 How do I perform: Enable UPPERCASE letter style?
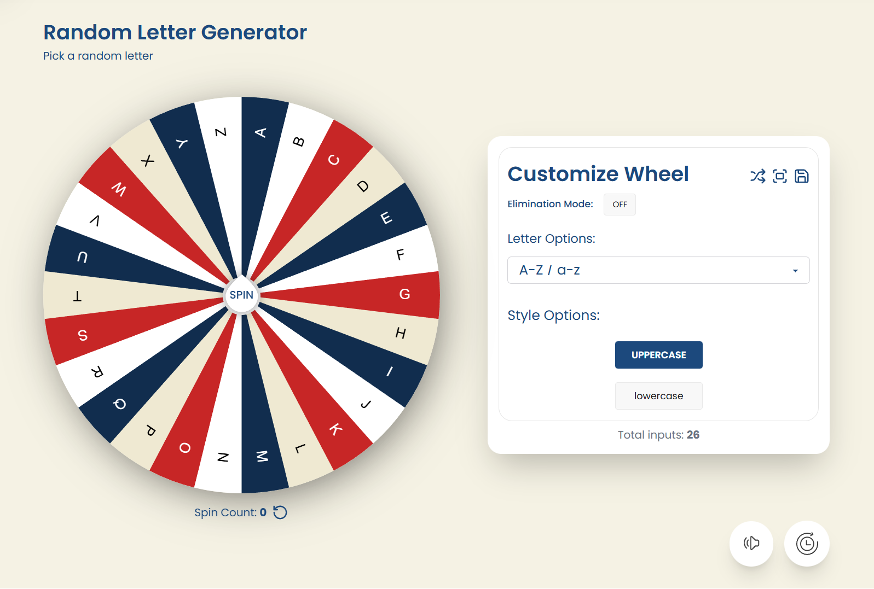(658, 354)
